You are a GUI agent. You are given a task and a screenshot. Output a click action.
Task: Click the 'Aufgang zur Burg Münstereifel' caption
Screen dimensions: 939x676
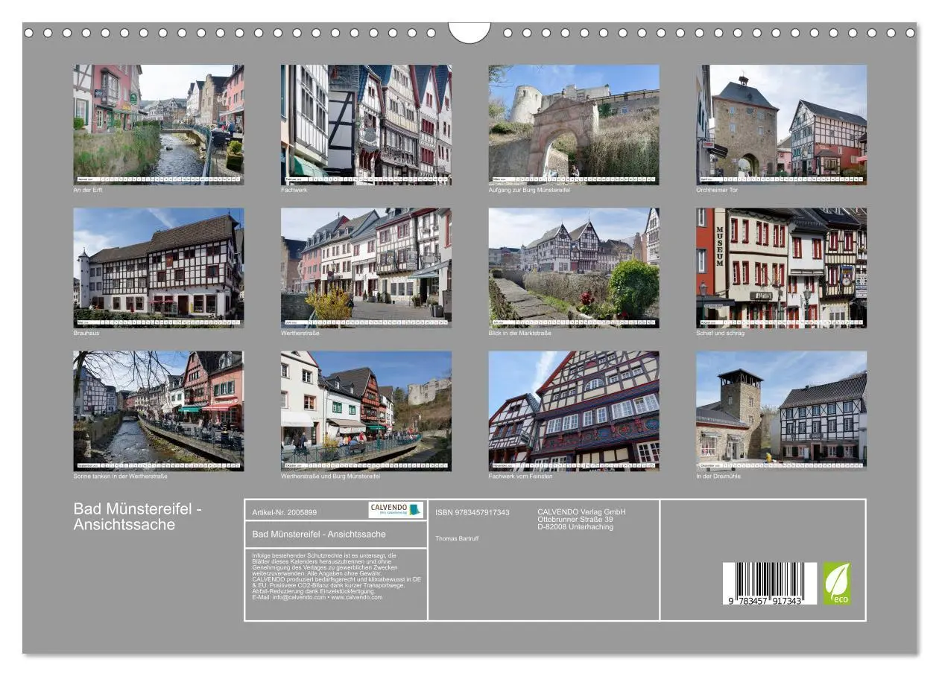(529, 190)
